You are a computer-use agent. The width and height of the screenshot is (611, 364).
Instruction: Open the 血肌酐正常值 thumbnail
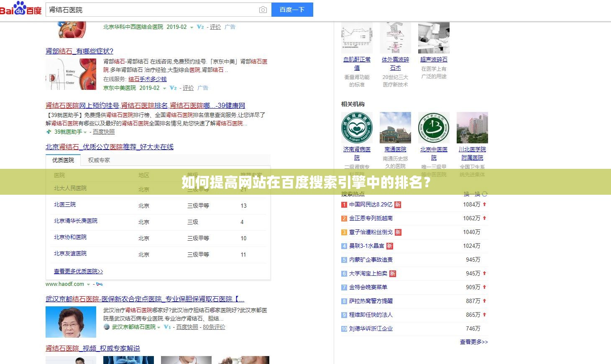click(357, 38)
